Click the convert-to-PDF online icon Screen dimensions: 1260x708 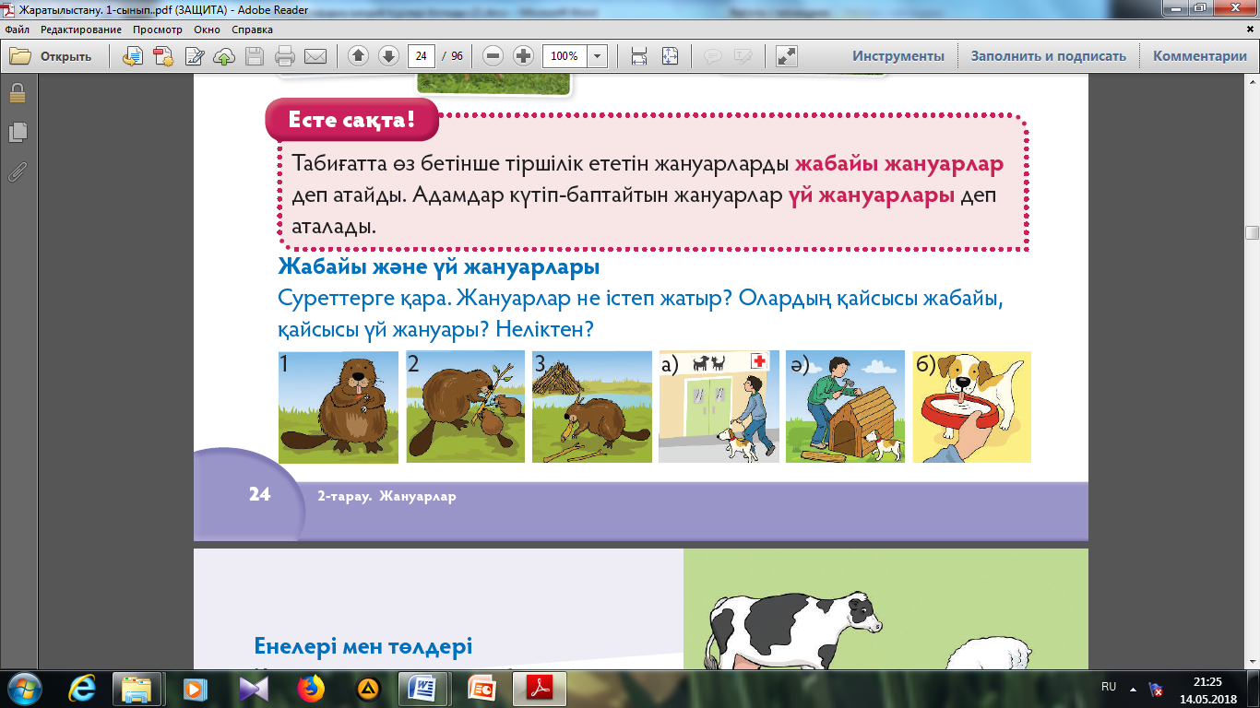133,56
